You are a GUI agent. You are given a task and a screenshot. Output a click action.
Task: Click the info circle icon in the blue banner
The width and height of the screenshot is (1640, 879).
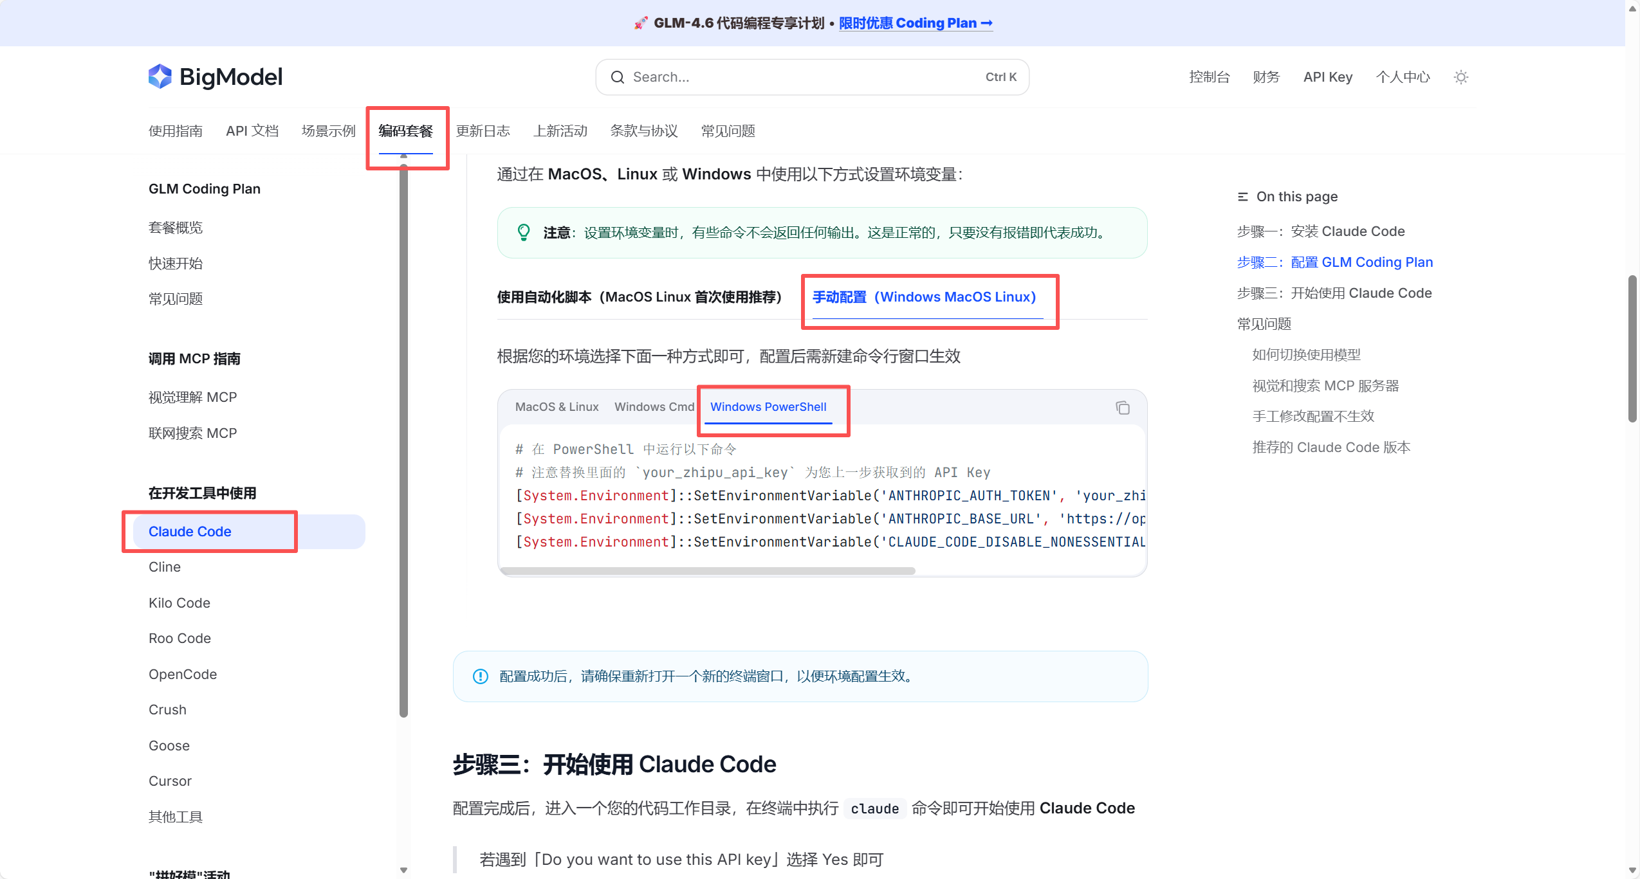480,676
